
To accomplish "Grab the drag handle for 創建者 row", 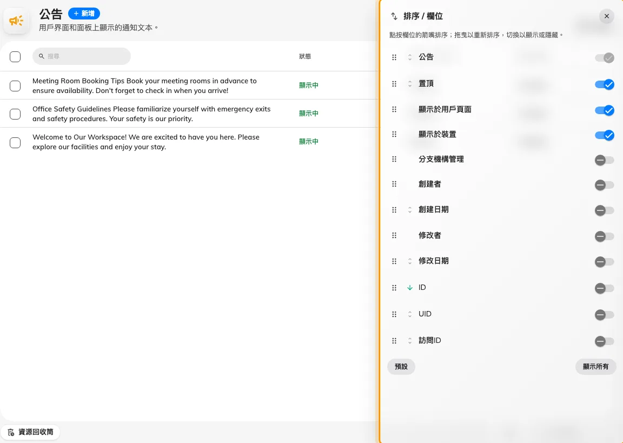I will pos(394,184).
